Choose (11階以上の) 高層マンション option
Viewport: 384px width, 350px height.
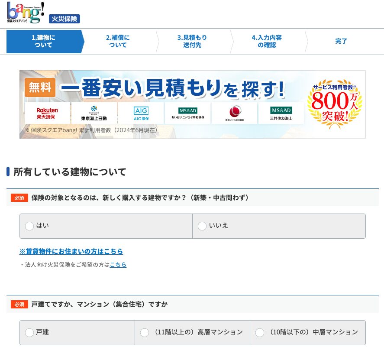pos(145,333)
